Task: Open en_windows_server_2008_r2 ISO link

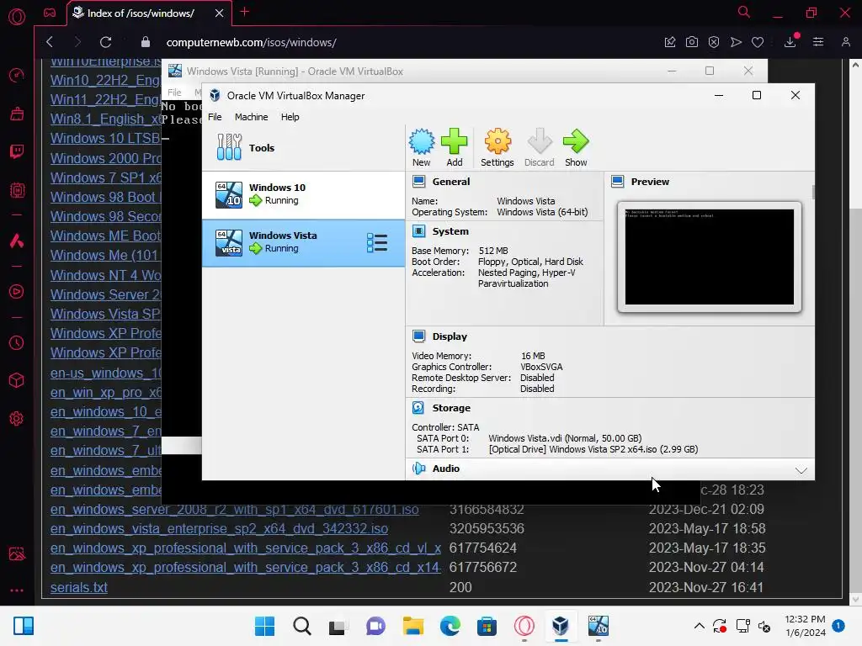Action: point(234,509)
